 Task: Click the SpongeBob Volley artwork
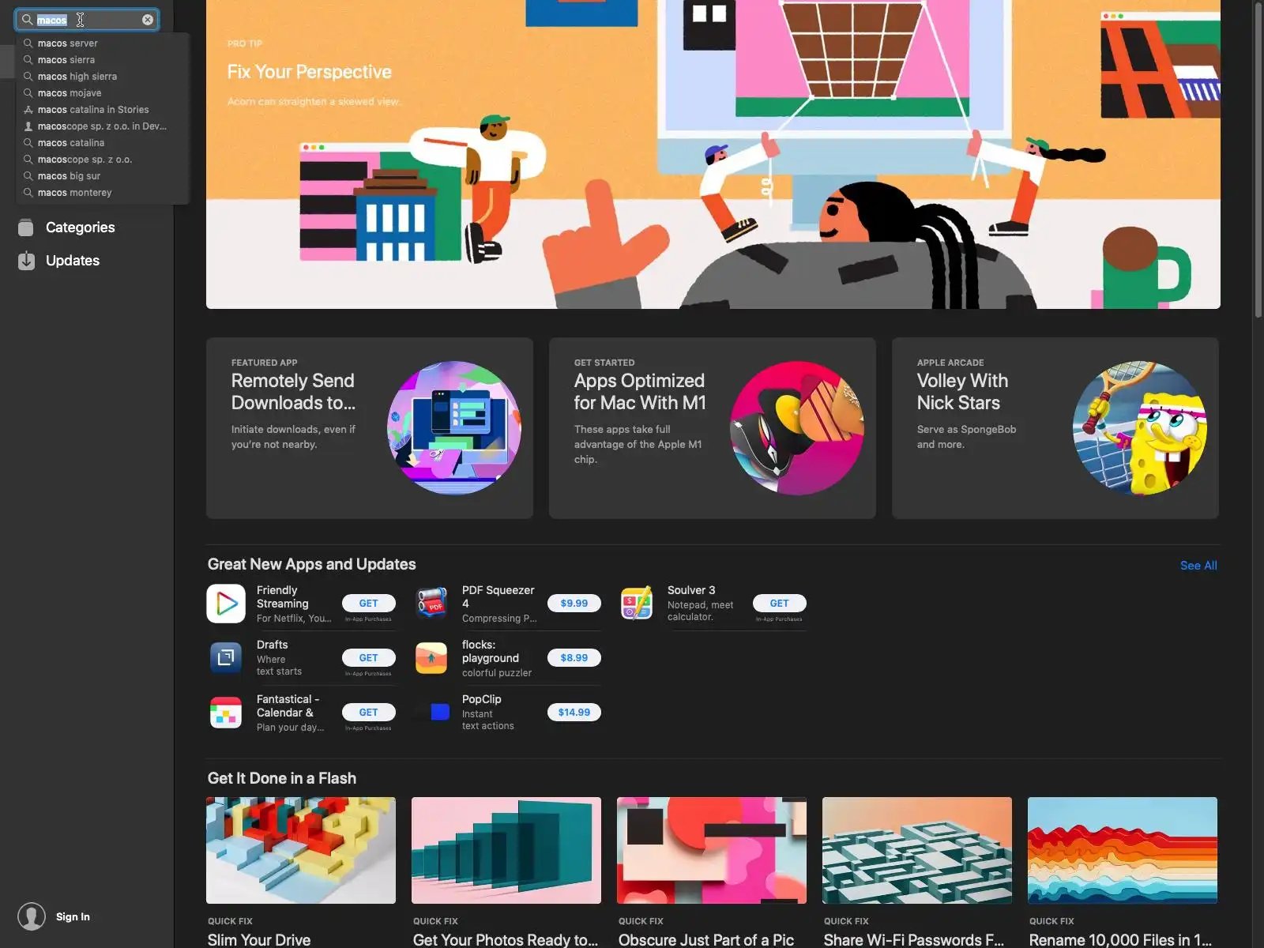1140,428
